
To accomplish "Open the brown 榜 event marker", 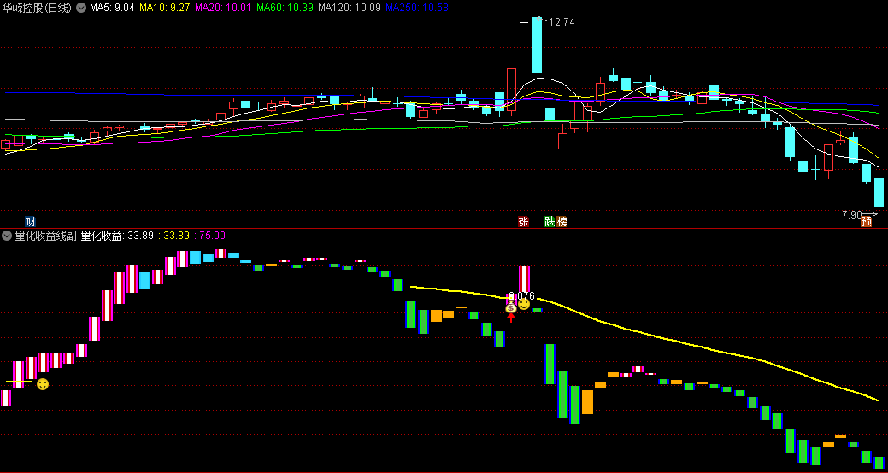I will [562, 221].
